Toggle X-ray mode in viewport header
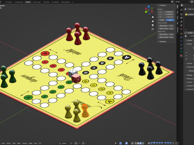This screenshot has height=145, width=194. tap(133, 143)
